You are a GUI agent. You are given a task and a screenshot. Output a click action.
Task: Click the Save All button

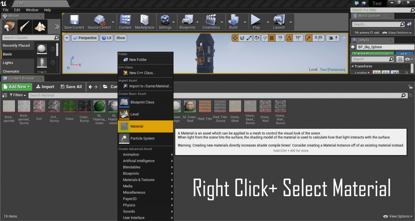click(x=71, y=87)
